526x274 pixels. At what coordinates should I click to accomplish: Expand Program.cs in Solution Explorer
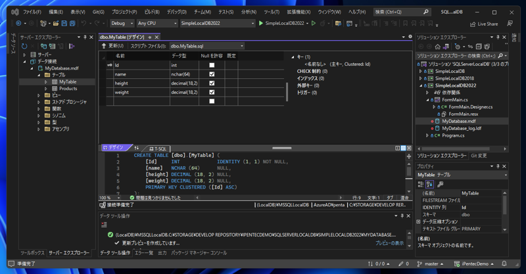[427, 135]
